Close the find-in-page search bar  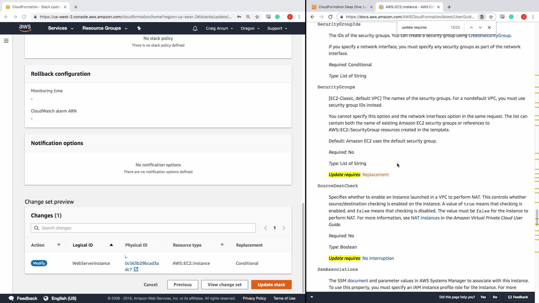[489, 27]
